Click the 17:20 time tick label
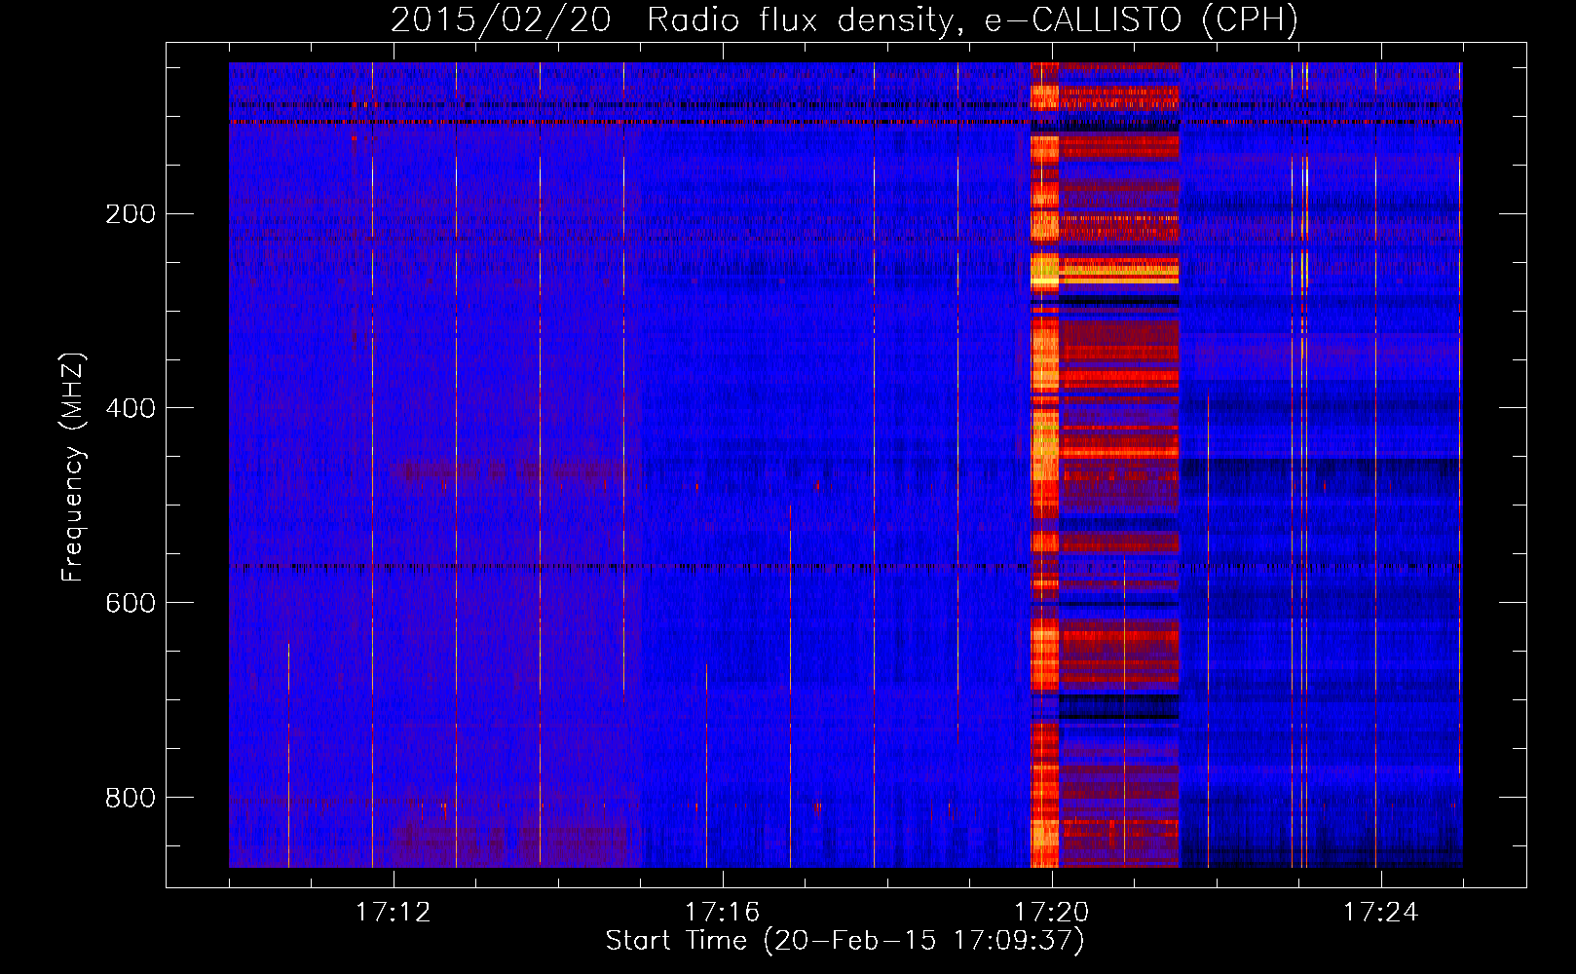The width and height of the screenshot is (1576, 974). tap(1052, 912)
